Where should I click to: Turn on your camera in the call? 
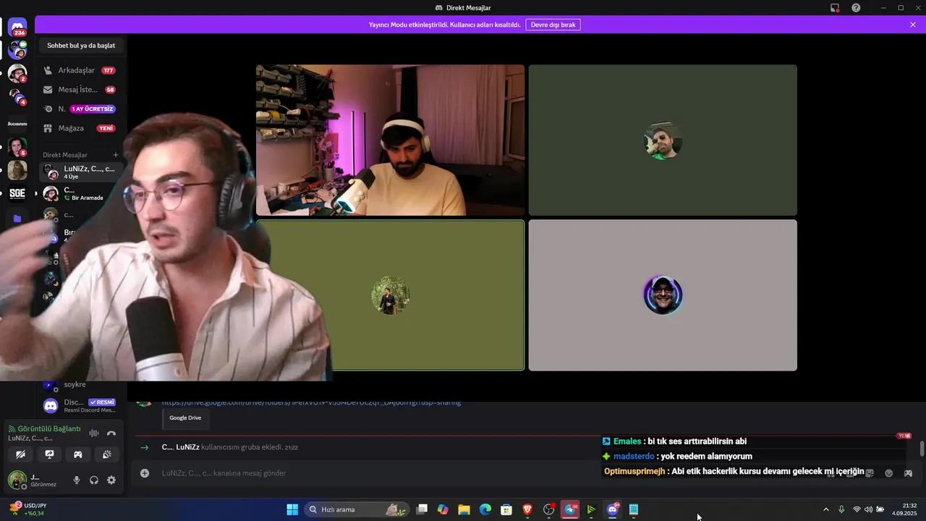click(20, 454)
